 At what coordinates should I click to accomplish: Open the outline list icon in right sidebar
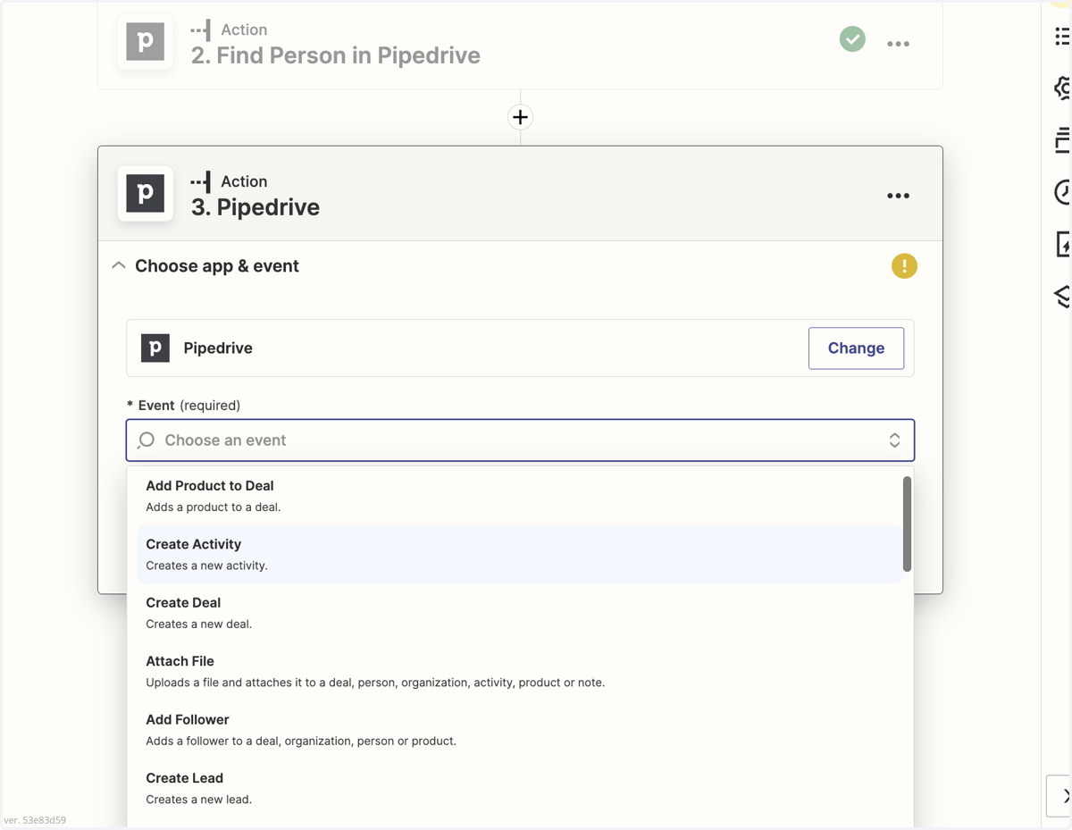coord(1062,36)
